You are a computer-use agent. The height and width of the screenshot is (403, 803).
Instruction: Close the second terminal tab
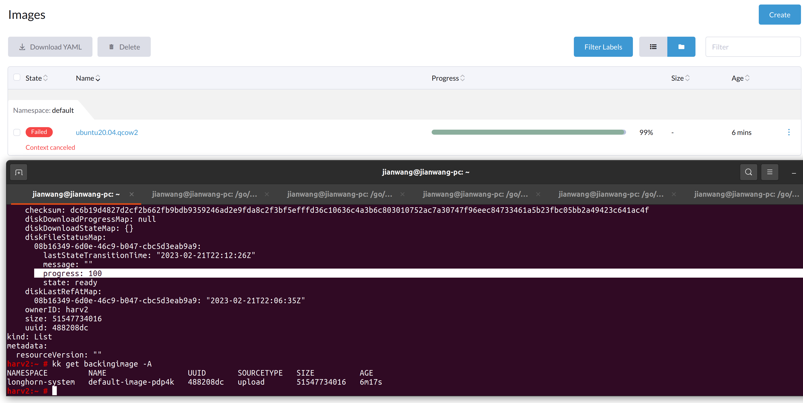[x=267, y=194]
